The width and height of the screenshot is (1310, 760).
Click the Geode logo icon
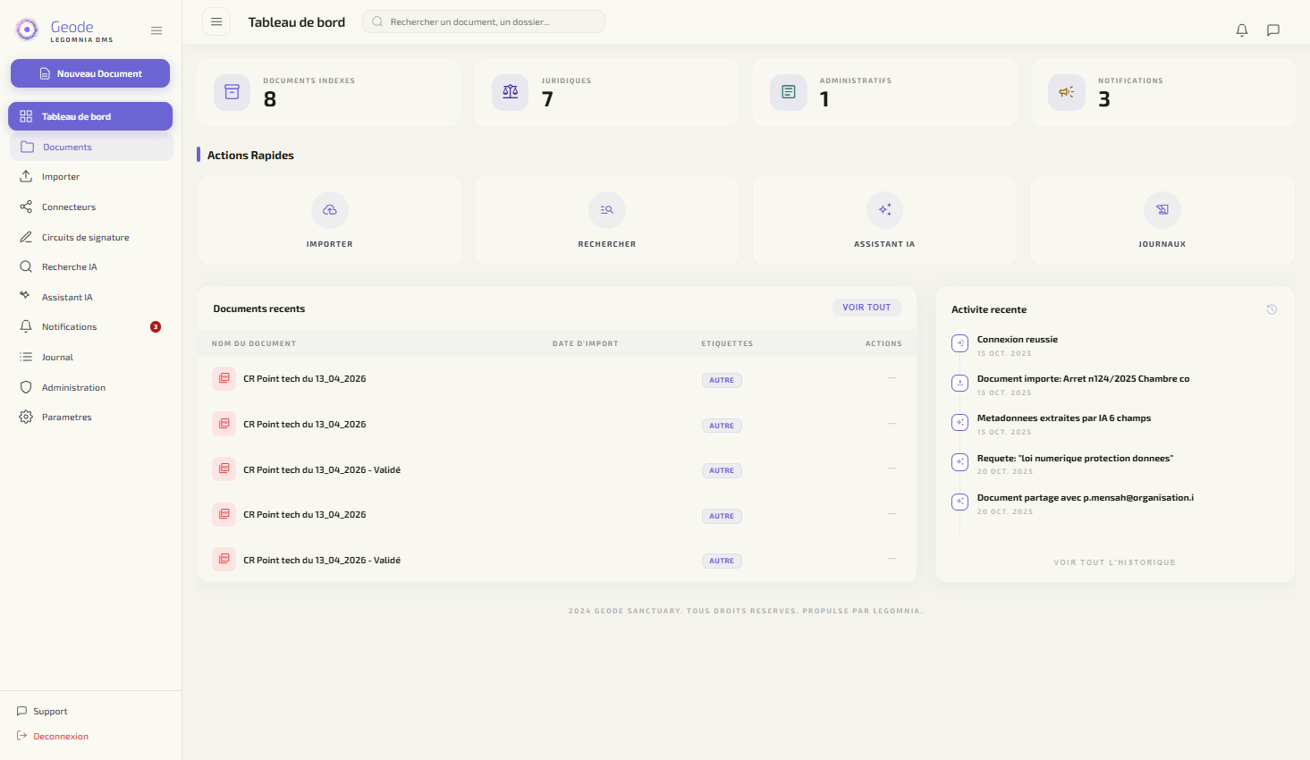28,30
